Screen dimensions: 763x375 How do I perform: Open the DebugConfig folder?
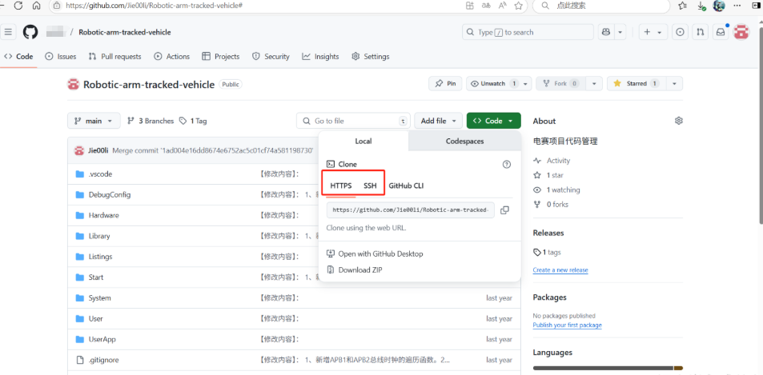(110, 195)
